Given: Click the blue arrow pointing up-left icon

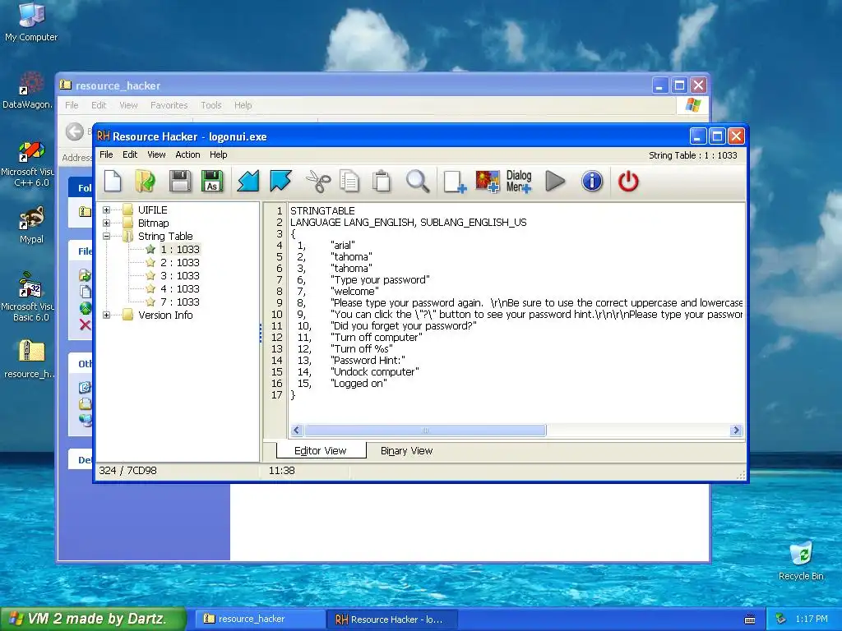Looking at the screenshot, I should (281, 182).
